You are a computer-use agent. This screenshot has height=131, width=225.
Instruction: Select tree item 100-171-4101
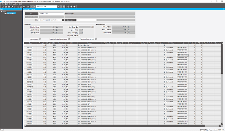pos(11,13)
